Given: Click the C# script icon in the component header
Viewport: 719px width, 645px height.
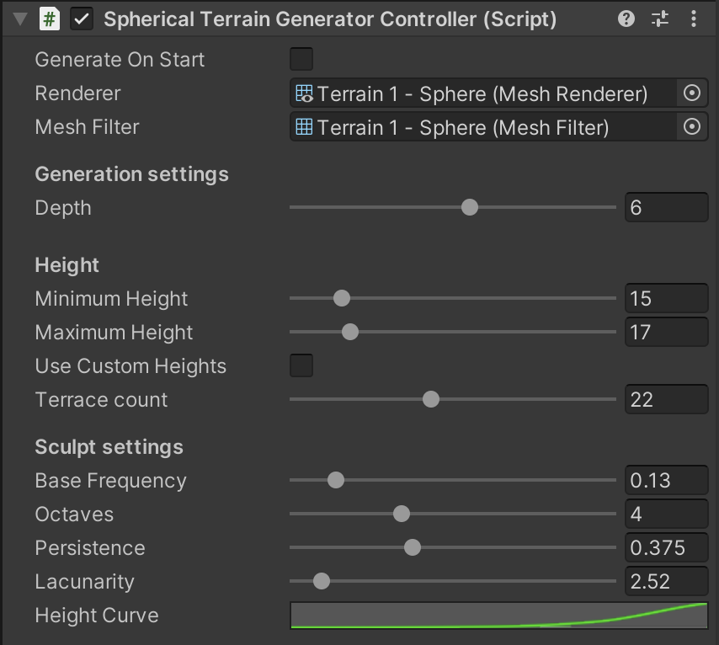Looking at the screenshot, I should click(x=49, y=19).
